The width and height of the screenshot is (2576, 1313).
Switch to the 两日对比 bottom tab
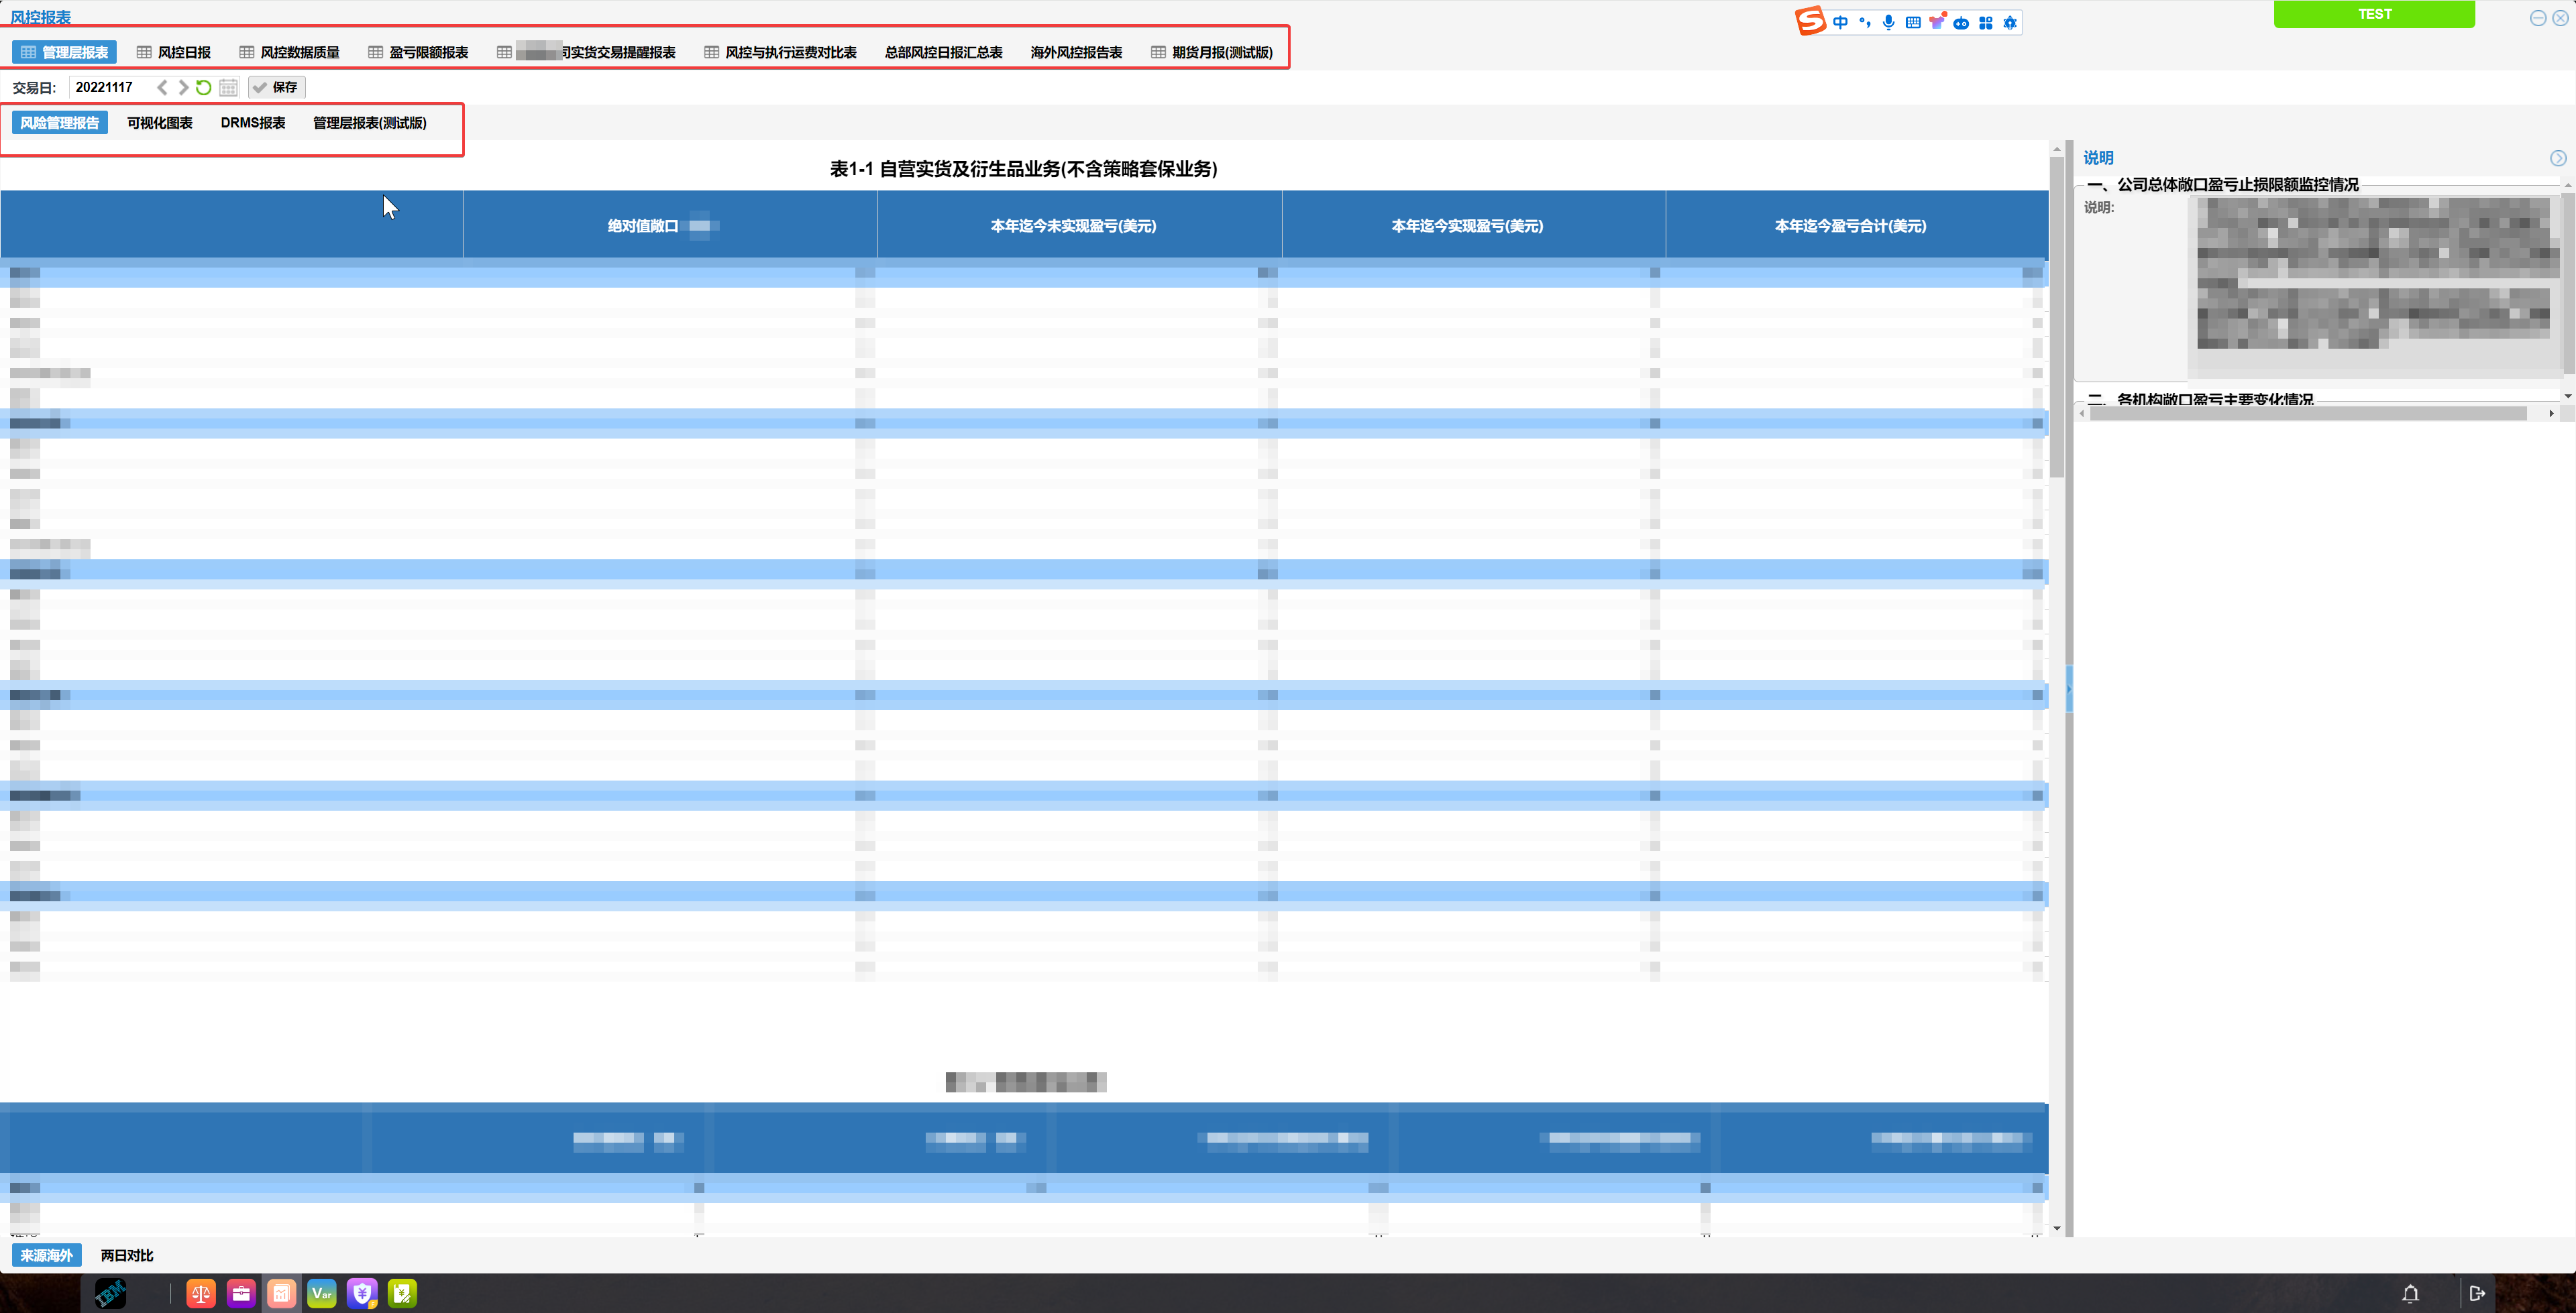[127, 1255]
